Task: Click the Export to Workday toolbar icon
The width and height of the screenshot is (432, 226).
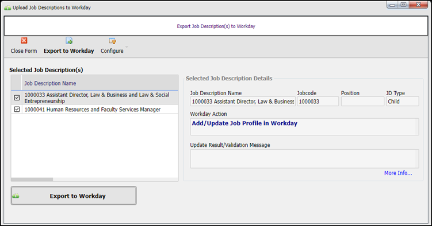Action: point(69,41)
